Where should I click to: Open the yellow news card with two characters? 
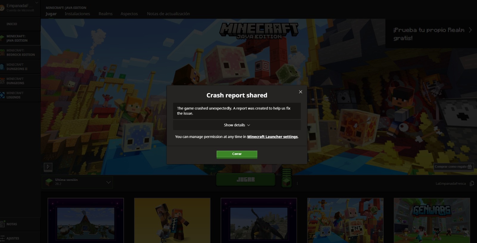coord(172,220)
